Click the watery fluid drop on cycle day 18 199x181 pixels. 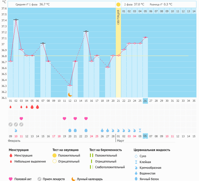[x=102, y=130]
